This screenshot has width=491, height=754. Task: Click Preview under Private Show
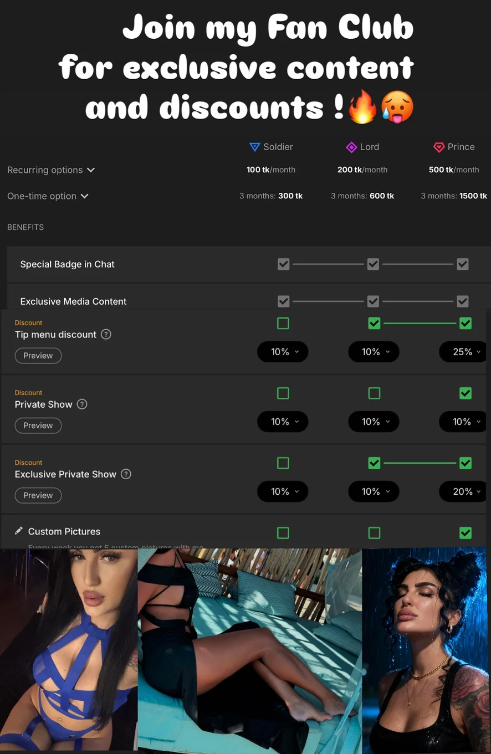coord(38,425)
